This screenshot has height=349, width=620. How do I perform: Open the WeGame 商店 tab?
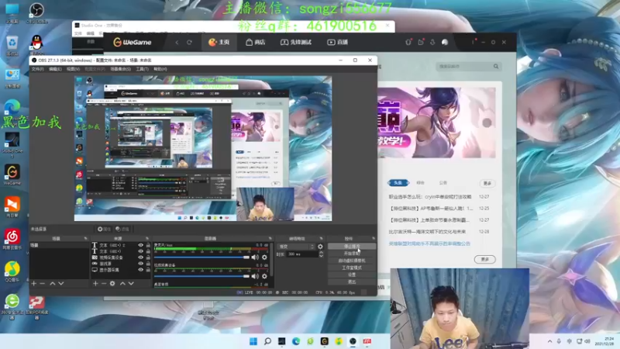pyautogui.click(x=256, y=42)
